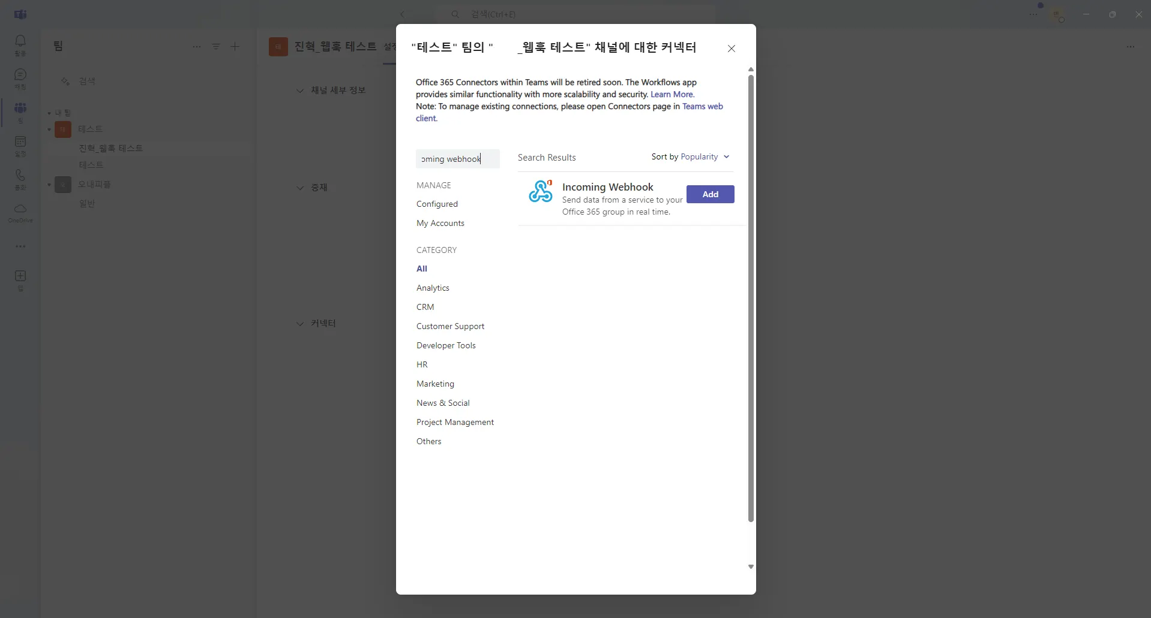
Task: Open the Sort by Popularity dropdown
Action: pos(690,157)
